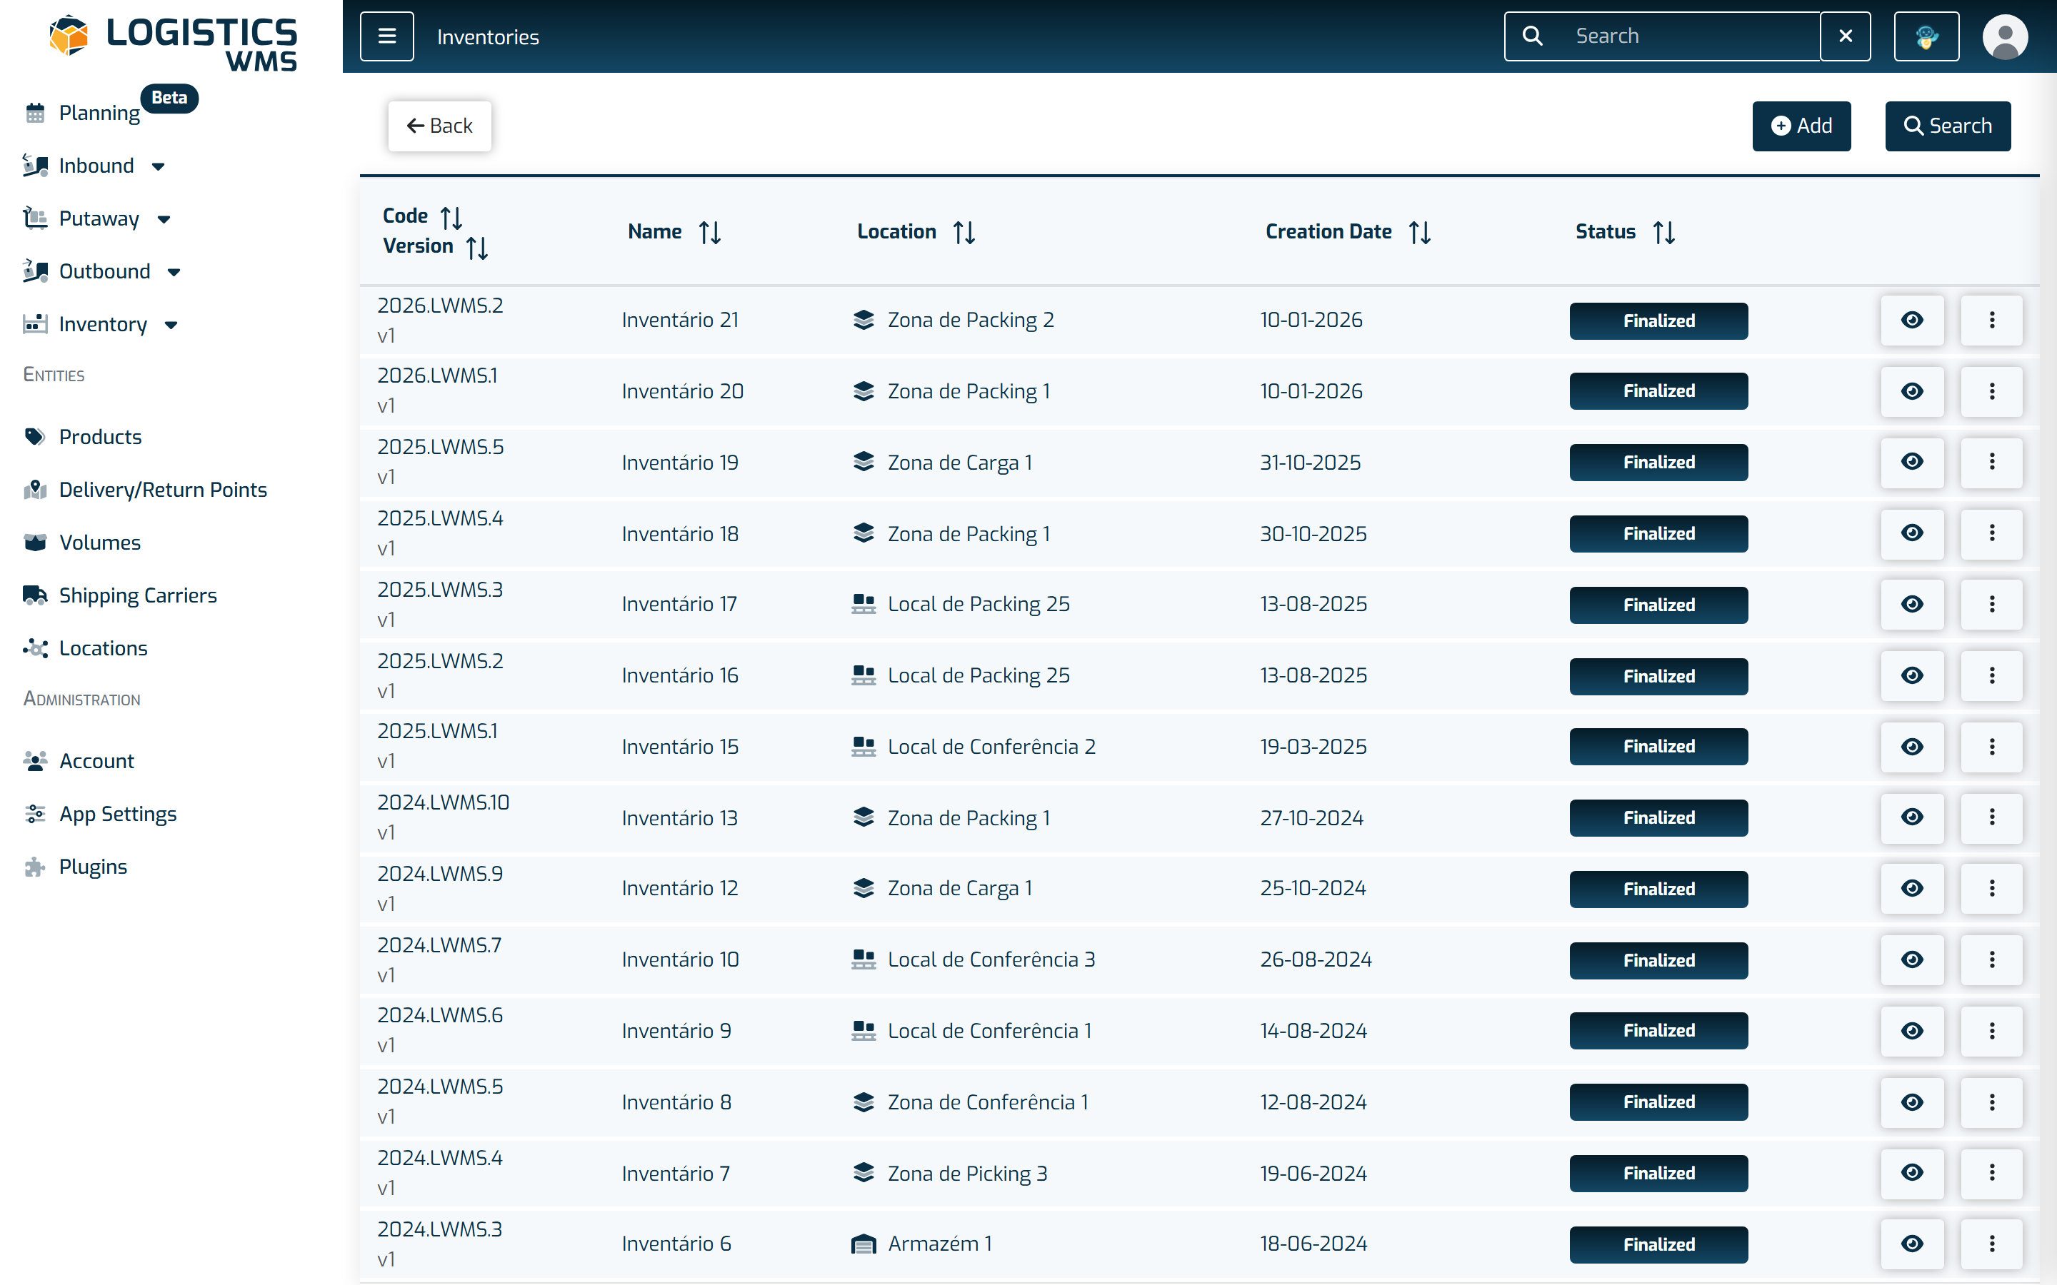Click the Armazém 1 warehouse icon
This screenshot has height=1285, width=2057.
[x=863, y=1244]
